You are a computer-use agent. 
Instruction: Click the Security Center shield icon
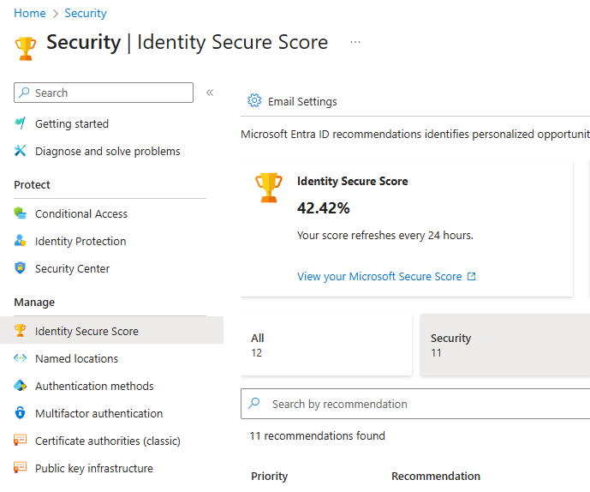[21, 268]
